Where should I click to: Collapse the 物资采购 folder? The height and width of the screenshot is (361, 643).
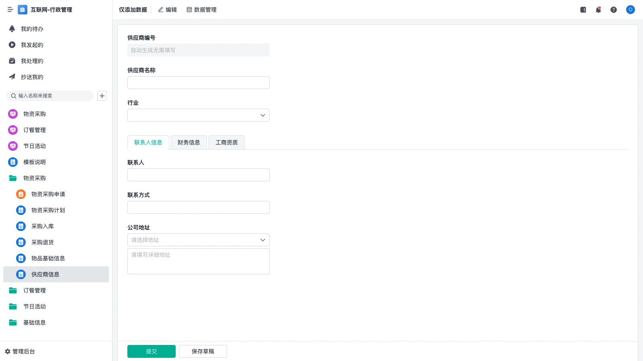coord(34,178)
